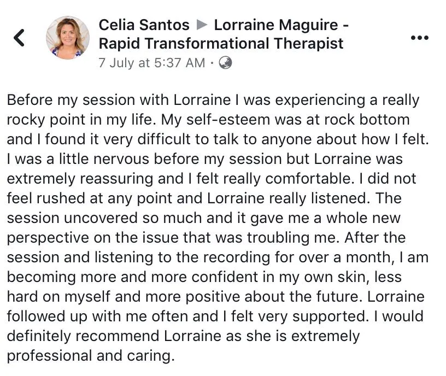446x376 pixels.
Task: Click the word 'self-esteem' in the post
Action: pyautogui.click(x=228, y=120)
